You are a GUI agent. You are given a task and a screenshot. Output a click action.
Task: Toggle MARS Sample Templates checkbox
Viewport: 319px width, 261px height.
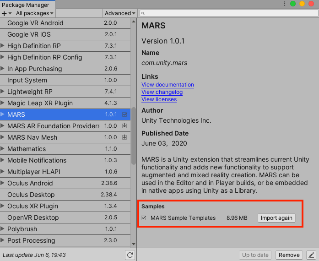(x=144, y=218)
